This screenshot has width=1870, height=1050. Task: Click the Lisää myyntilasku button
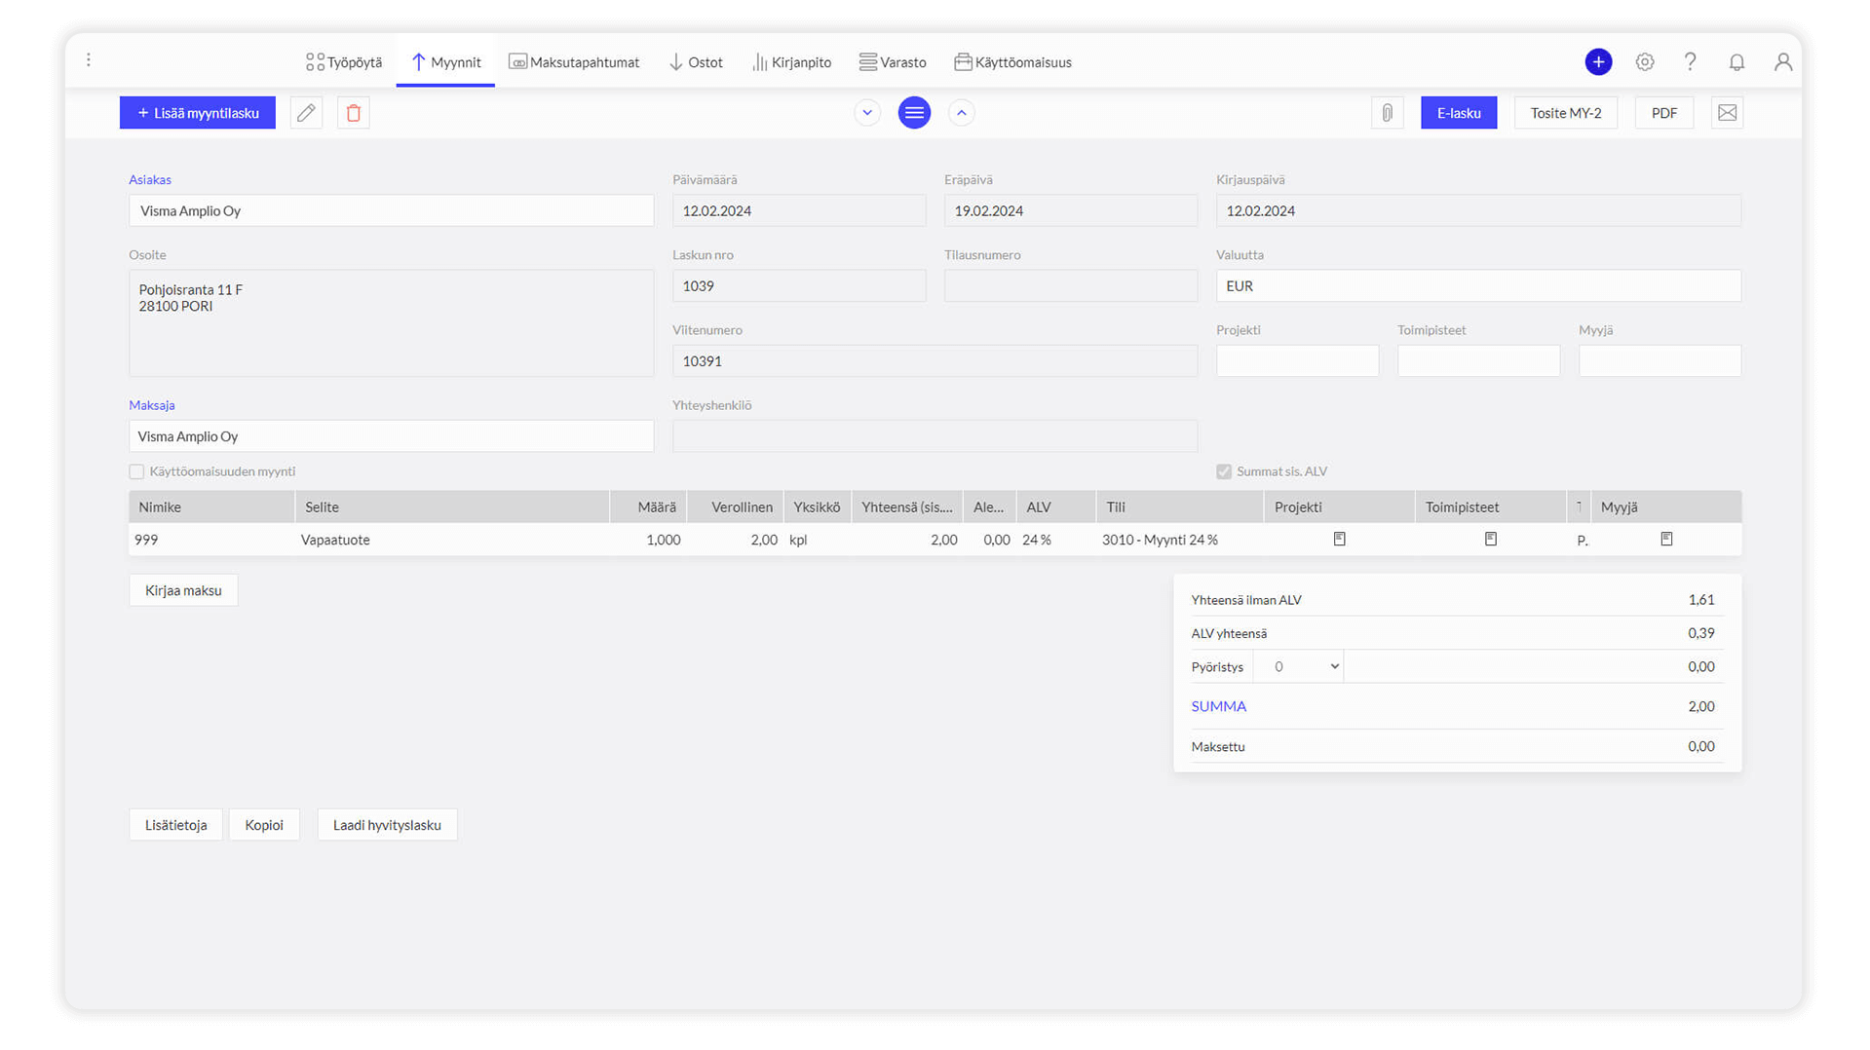pyautogui.click(x=198, y=113)
